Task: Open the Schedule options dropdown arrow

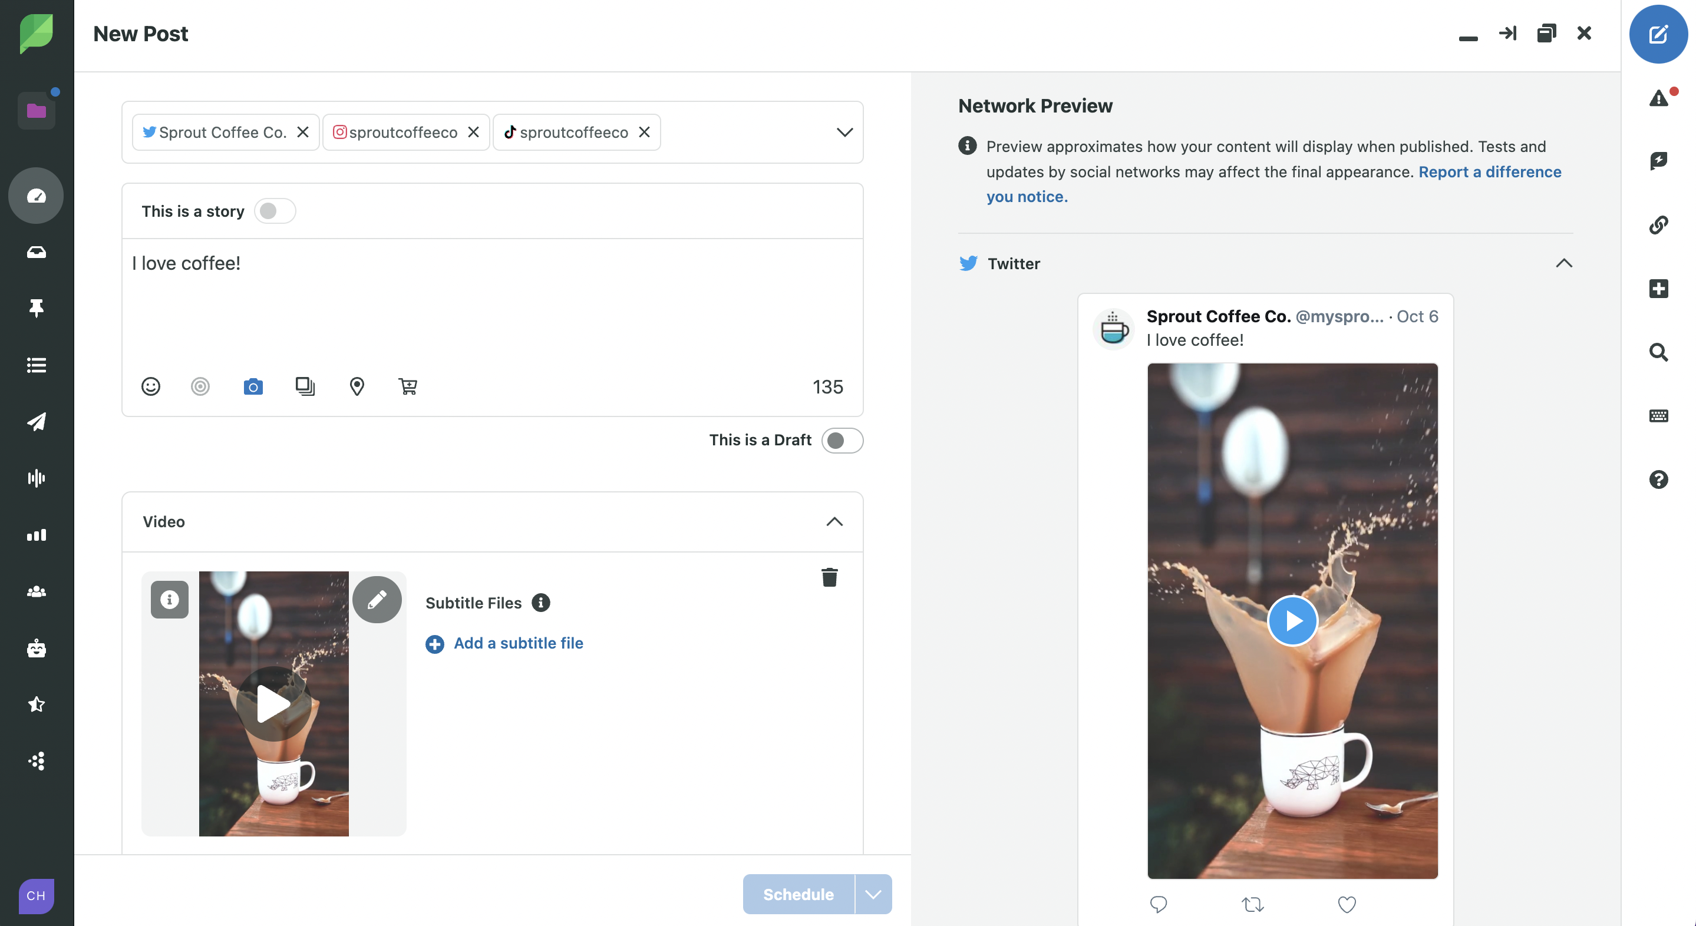Action: point(873,894)
